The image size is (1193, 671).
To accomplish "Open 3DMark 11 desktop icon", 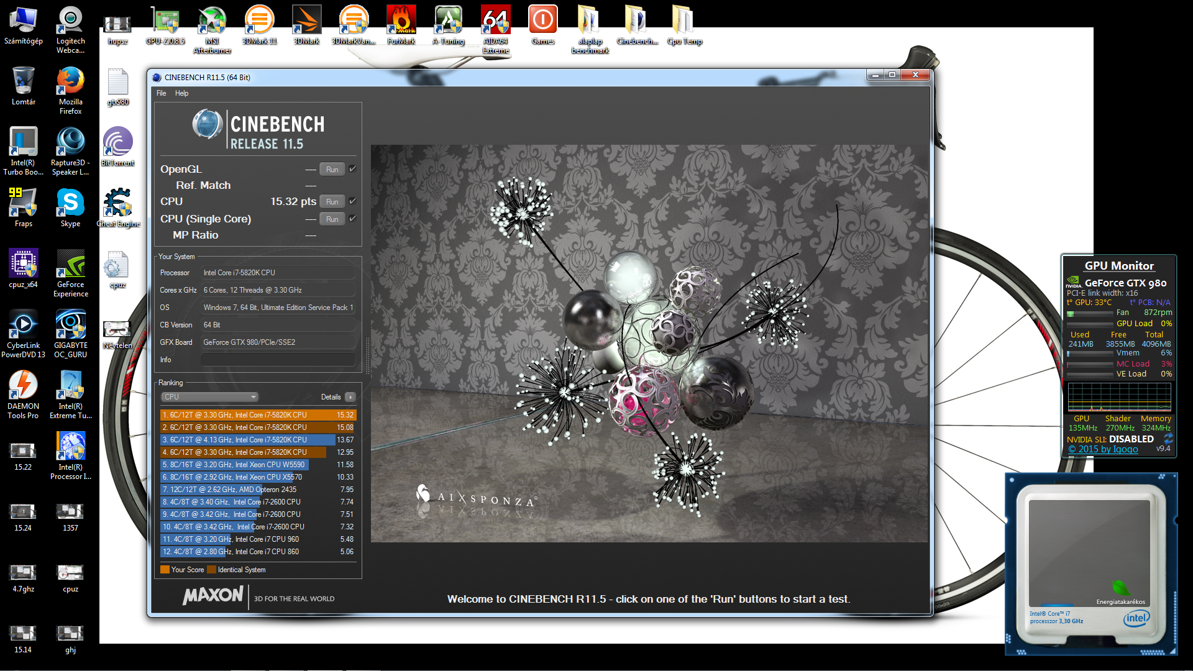I will pyautogui.click(x=260, y=25).
